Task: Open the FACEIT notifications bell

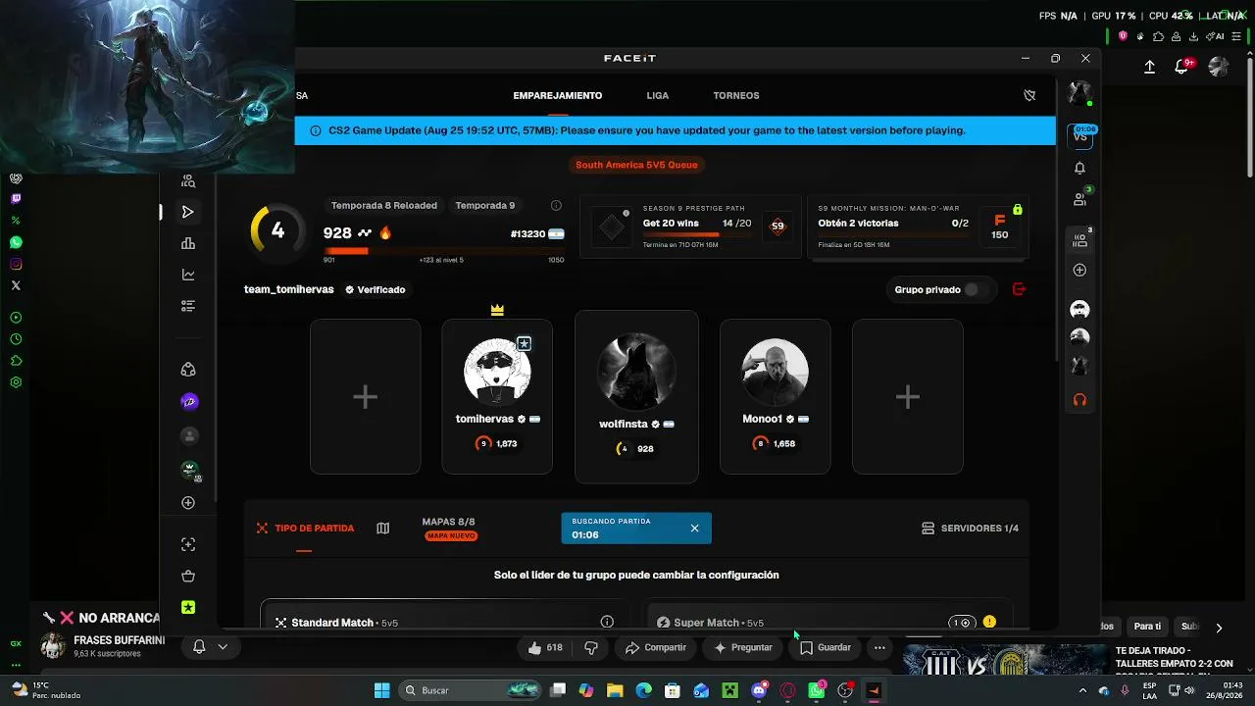Action: point(1079,168)
